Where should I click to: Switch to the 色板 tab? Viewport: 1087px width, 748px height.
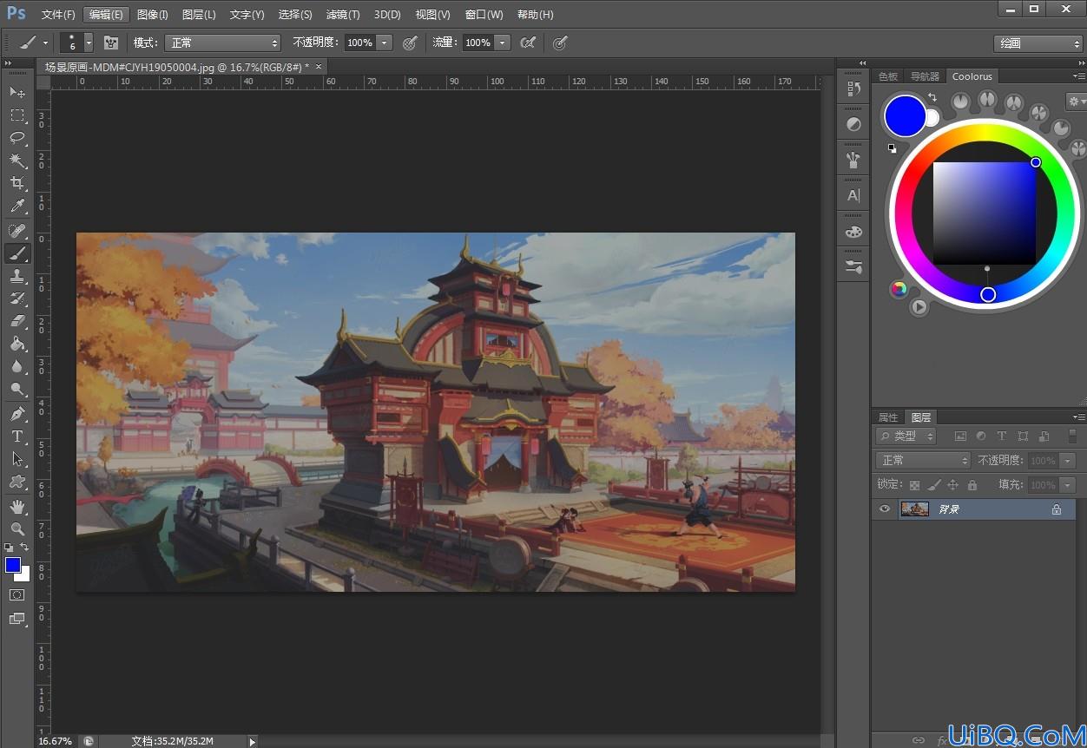point(888,76)
